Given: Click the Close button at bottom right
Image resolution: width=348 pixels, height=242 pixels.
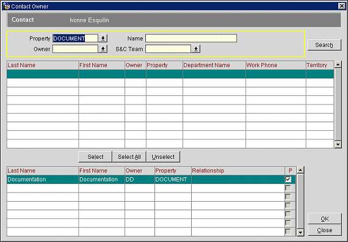Looking at the screenshot, I should 324,230.
